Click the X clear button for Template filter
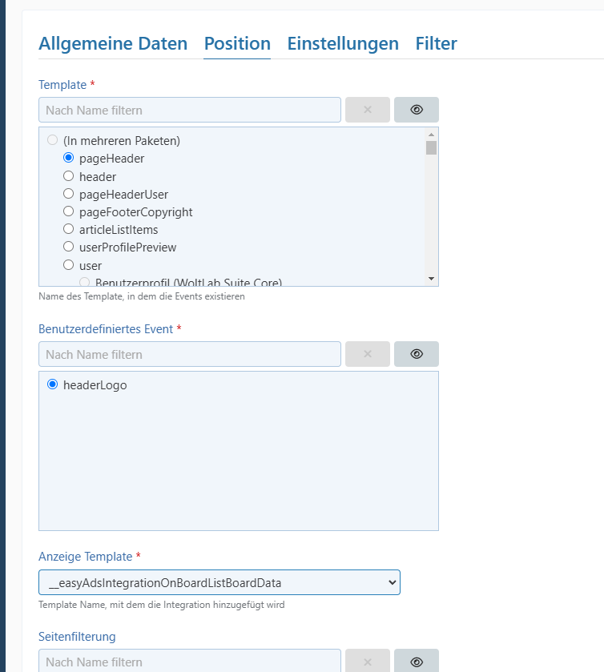604x672 pixels. click(x=368, y=110)
